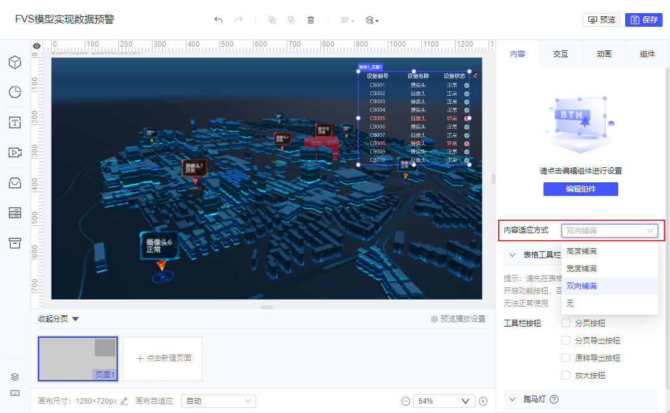Click the Preview (预览) button
670x413 pixels.
(601, 20)
